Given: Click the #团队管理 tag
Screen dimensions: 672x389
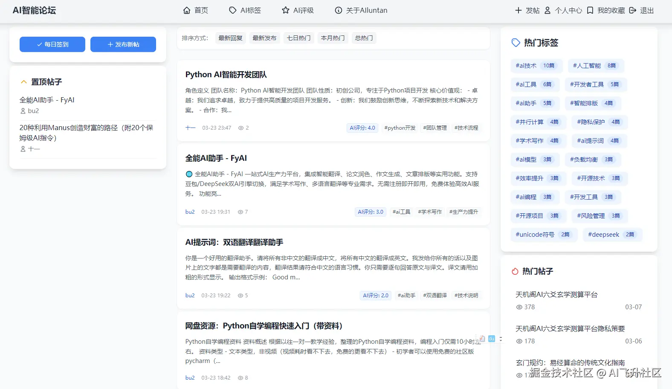Looking at the screenshot, I should 435,128.
